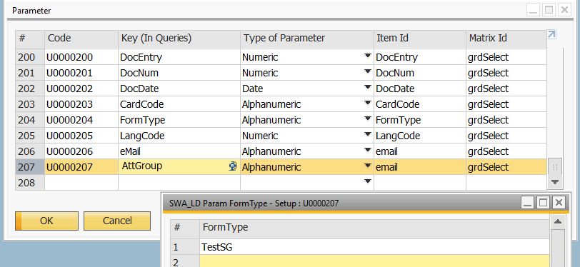Expand the Date type dropdown in row 202
Screen dimensions: 580x267
click(x=367, y=88)
